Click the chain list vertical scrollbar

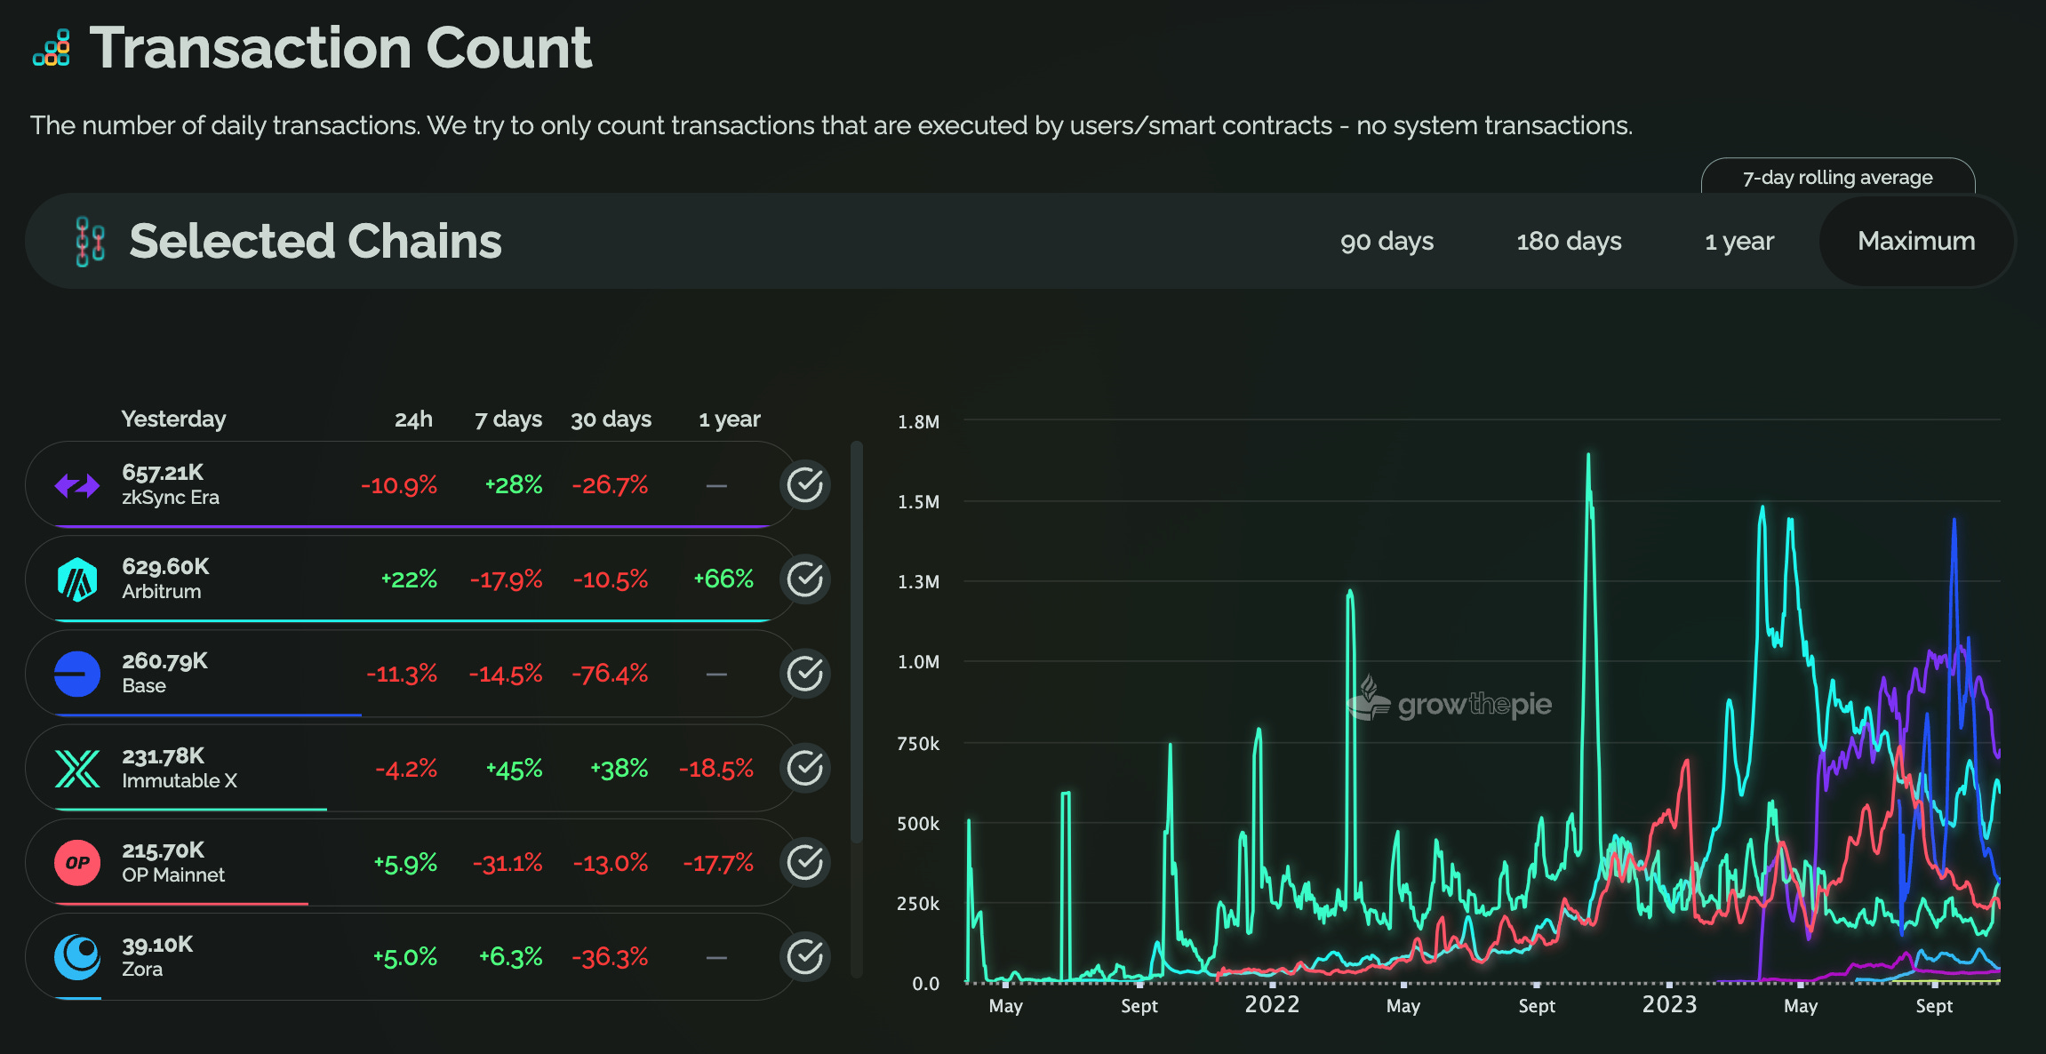(857, 642)
